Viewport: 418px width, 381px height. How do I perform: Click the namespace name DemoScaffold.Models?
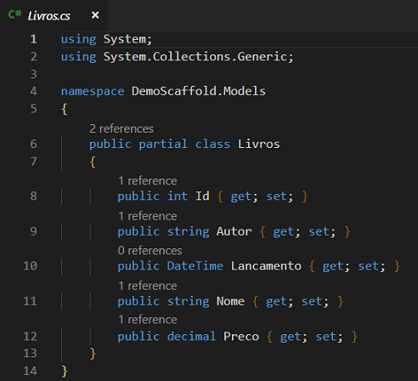(199, 91)
